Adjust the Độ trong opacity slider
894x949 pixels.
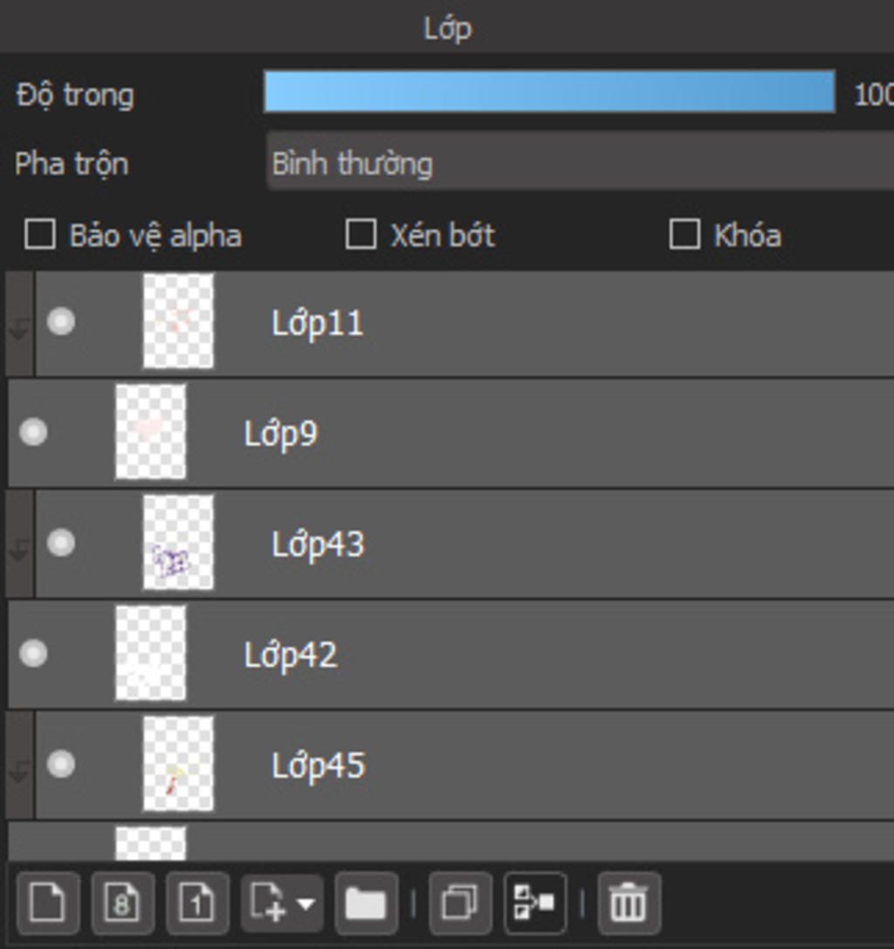549,93
